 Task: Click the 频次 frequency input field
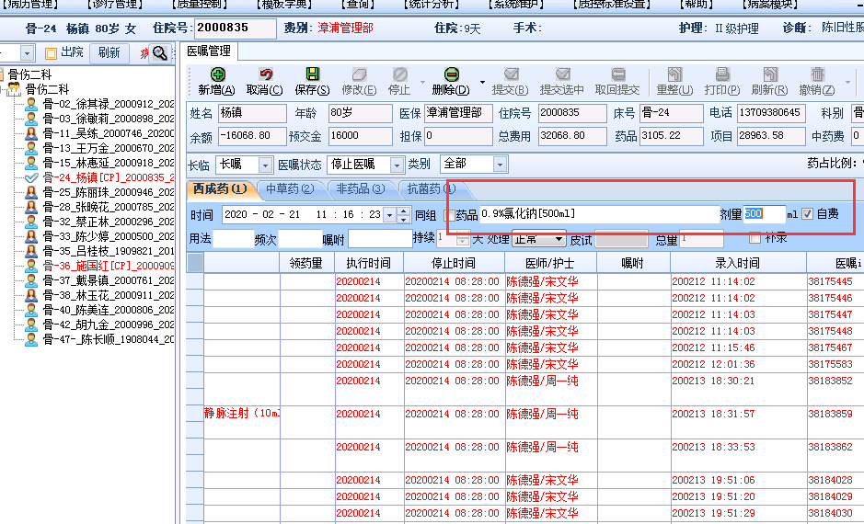coord(300,239)
